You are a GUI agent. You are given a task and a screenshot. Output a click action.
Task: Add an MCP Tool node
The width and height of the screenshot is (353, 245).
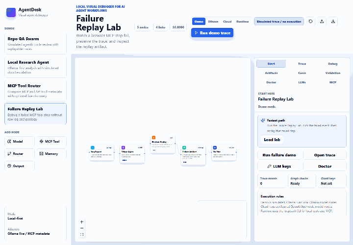click(51, 142)
